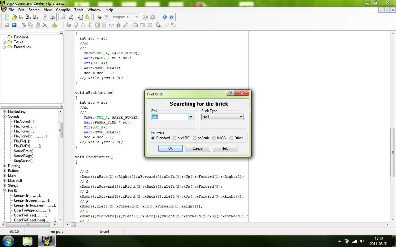Select the Standard firmware option

[x=153, y=138]
